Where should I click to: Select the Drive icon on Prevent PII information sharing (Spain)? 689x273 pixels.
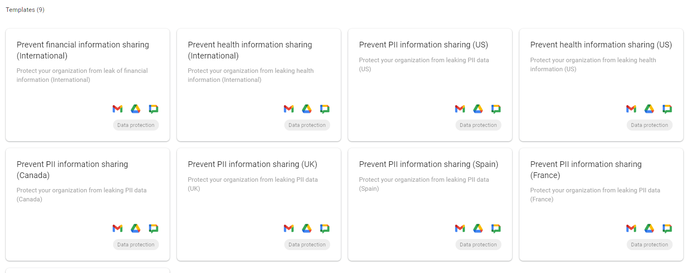(478, 228)
